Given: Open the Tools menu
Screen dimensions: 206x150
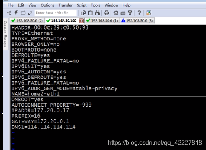Looking at the screenshot, I should 96,5.
